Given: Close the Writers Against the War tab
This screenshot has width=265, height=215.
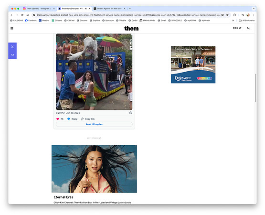Looking at the screenshot, I should [x=125, y=9].
